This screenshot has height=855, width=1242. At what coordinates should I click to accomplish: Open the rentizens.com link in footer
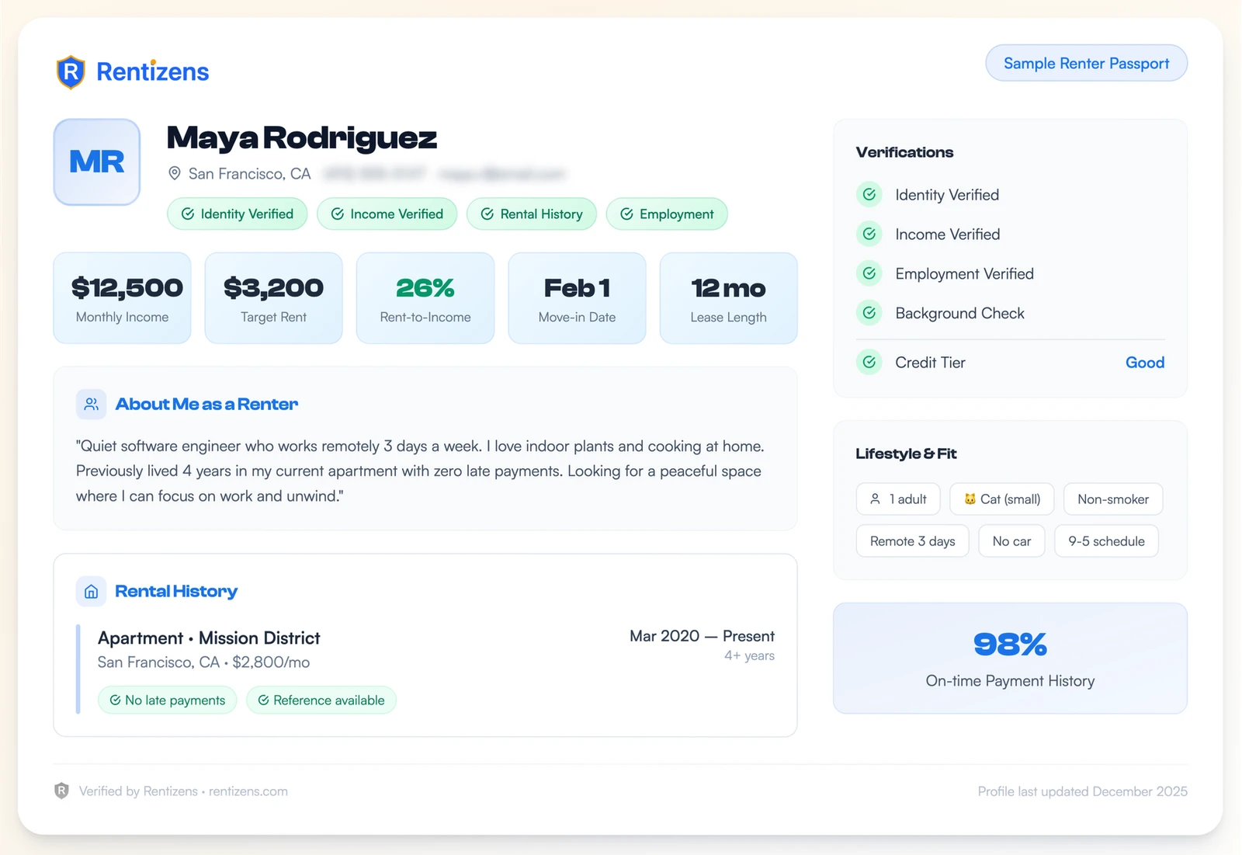pyautogui.click(x=247, y=791)
